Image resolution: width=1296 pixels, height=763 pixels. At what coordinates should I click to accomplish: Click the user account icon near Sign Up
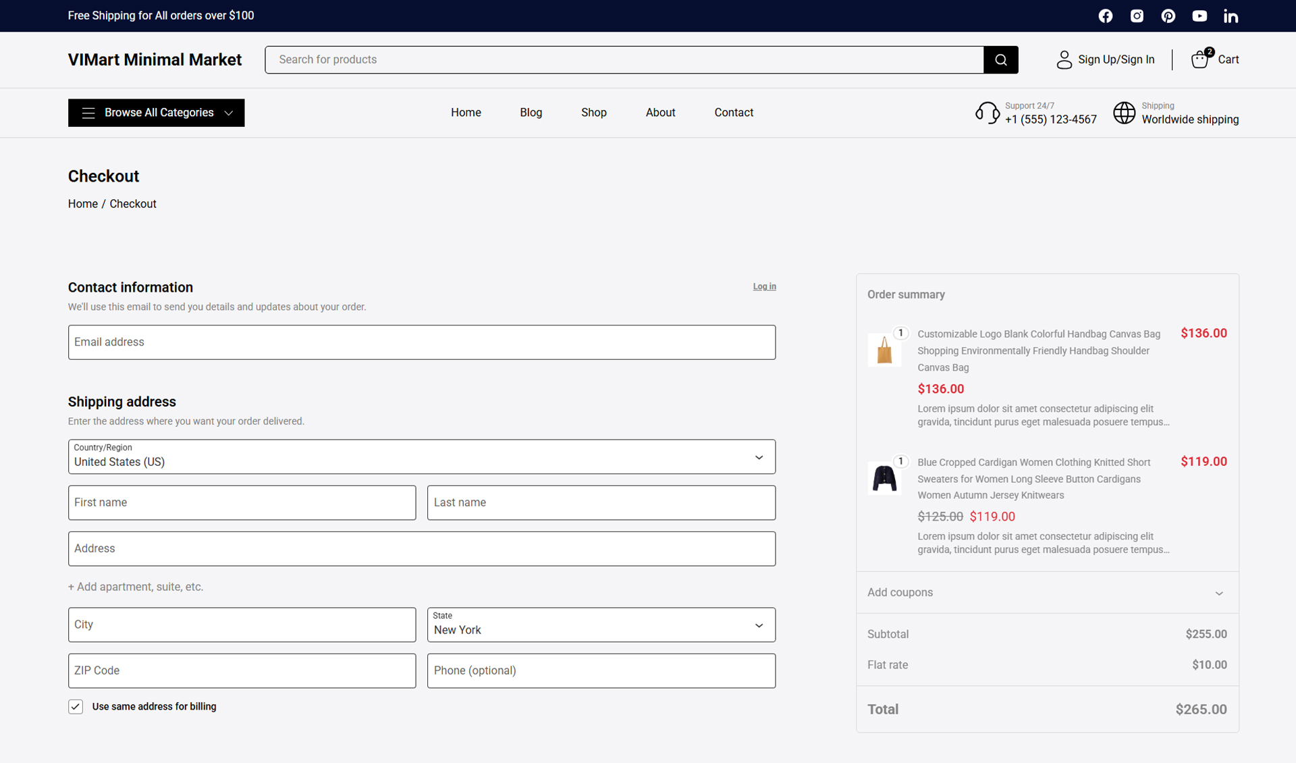(x=1064, y=59)
